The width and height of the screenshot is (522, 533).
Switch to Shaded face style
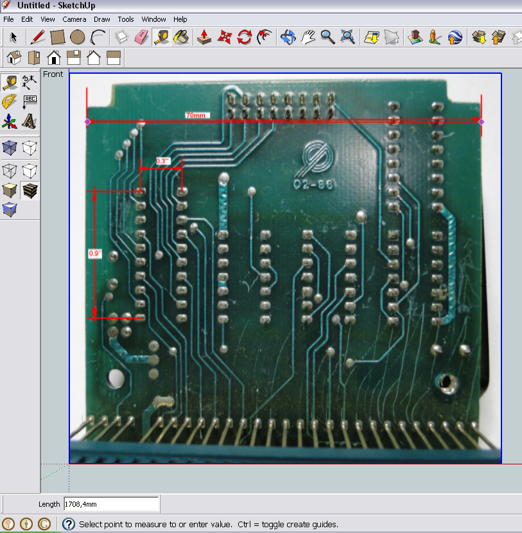click(10, 190)
